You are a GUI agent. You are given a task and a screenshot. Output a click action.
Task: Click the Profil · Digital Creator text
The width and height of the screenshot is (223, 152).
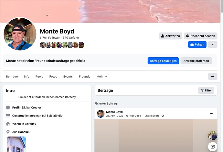[x=27, y=108]
